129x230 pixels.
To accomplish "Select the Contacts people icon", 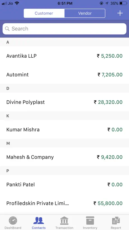I will (39, 220).
